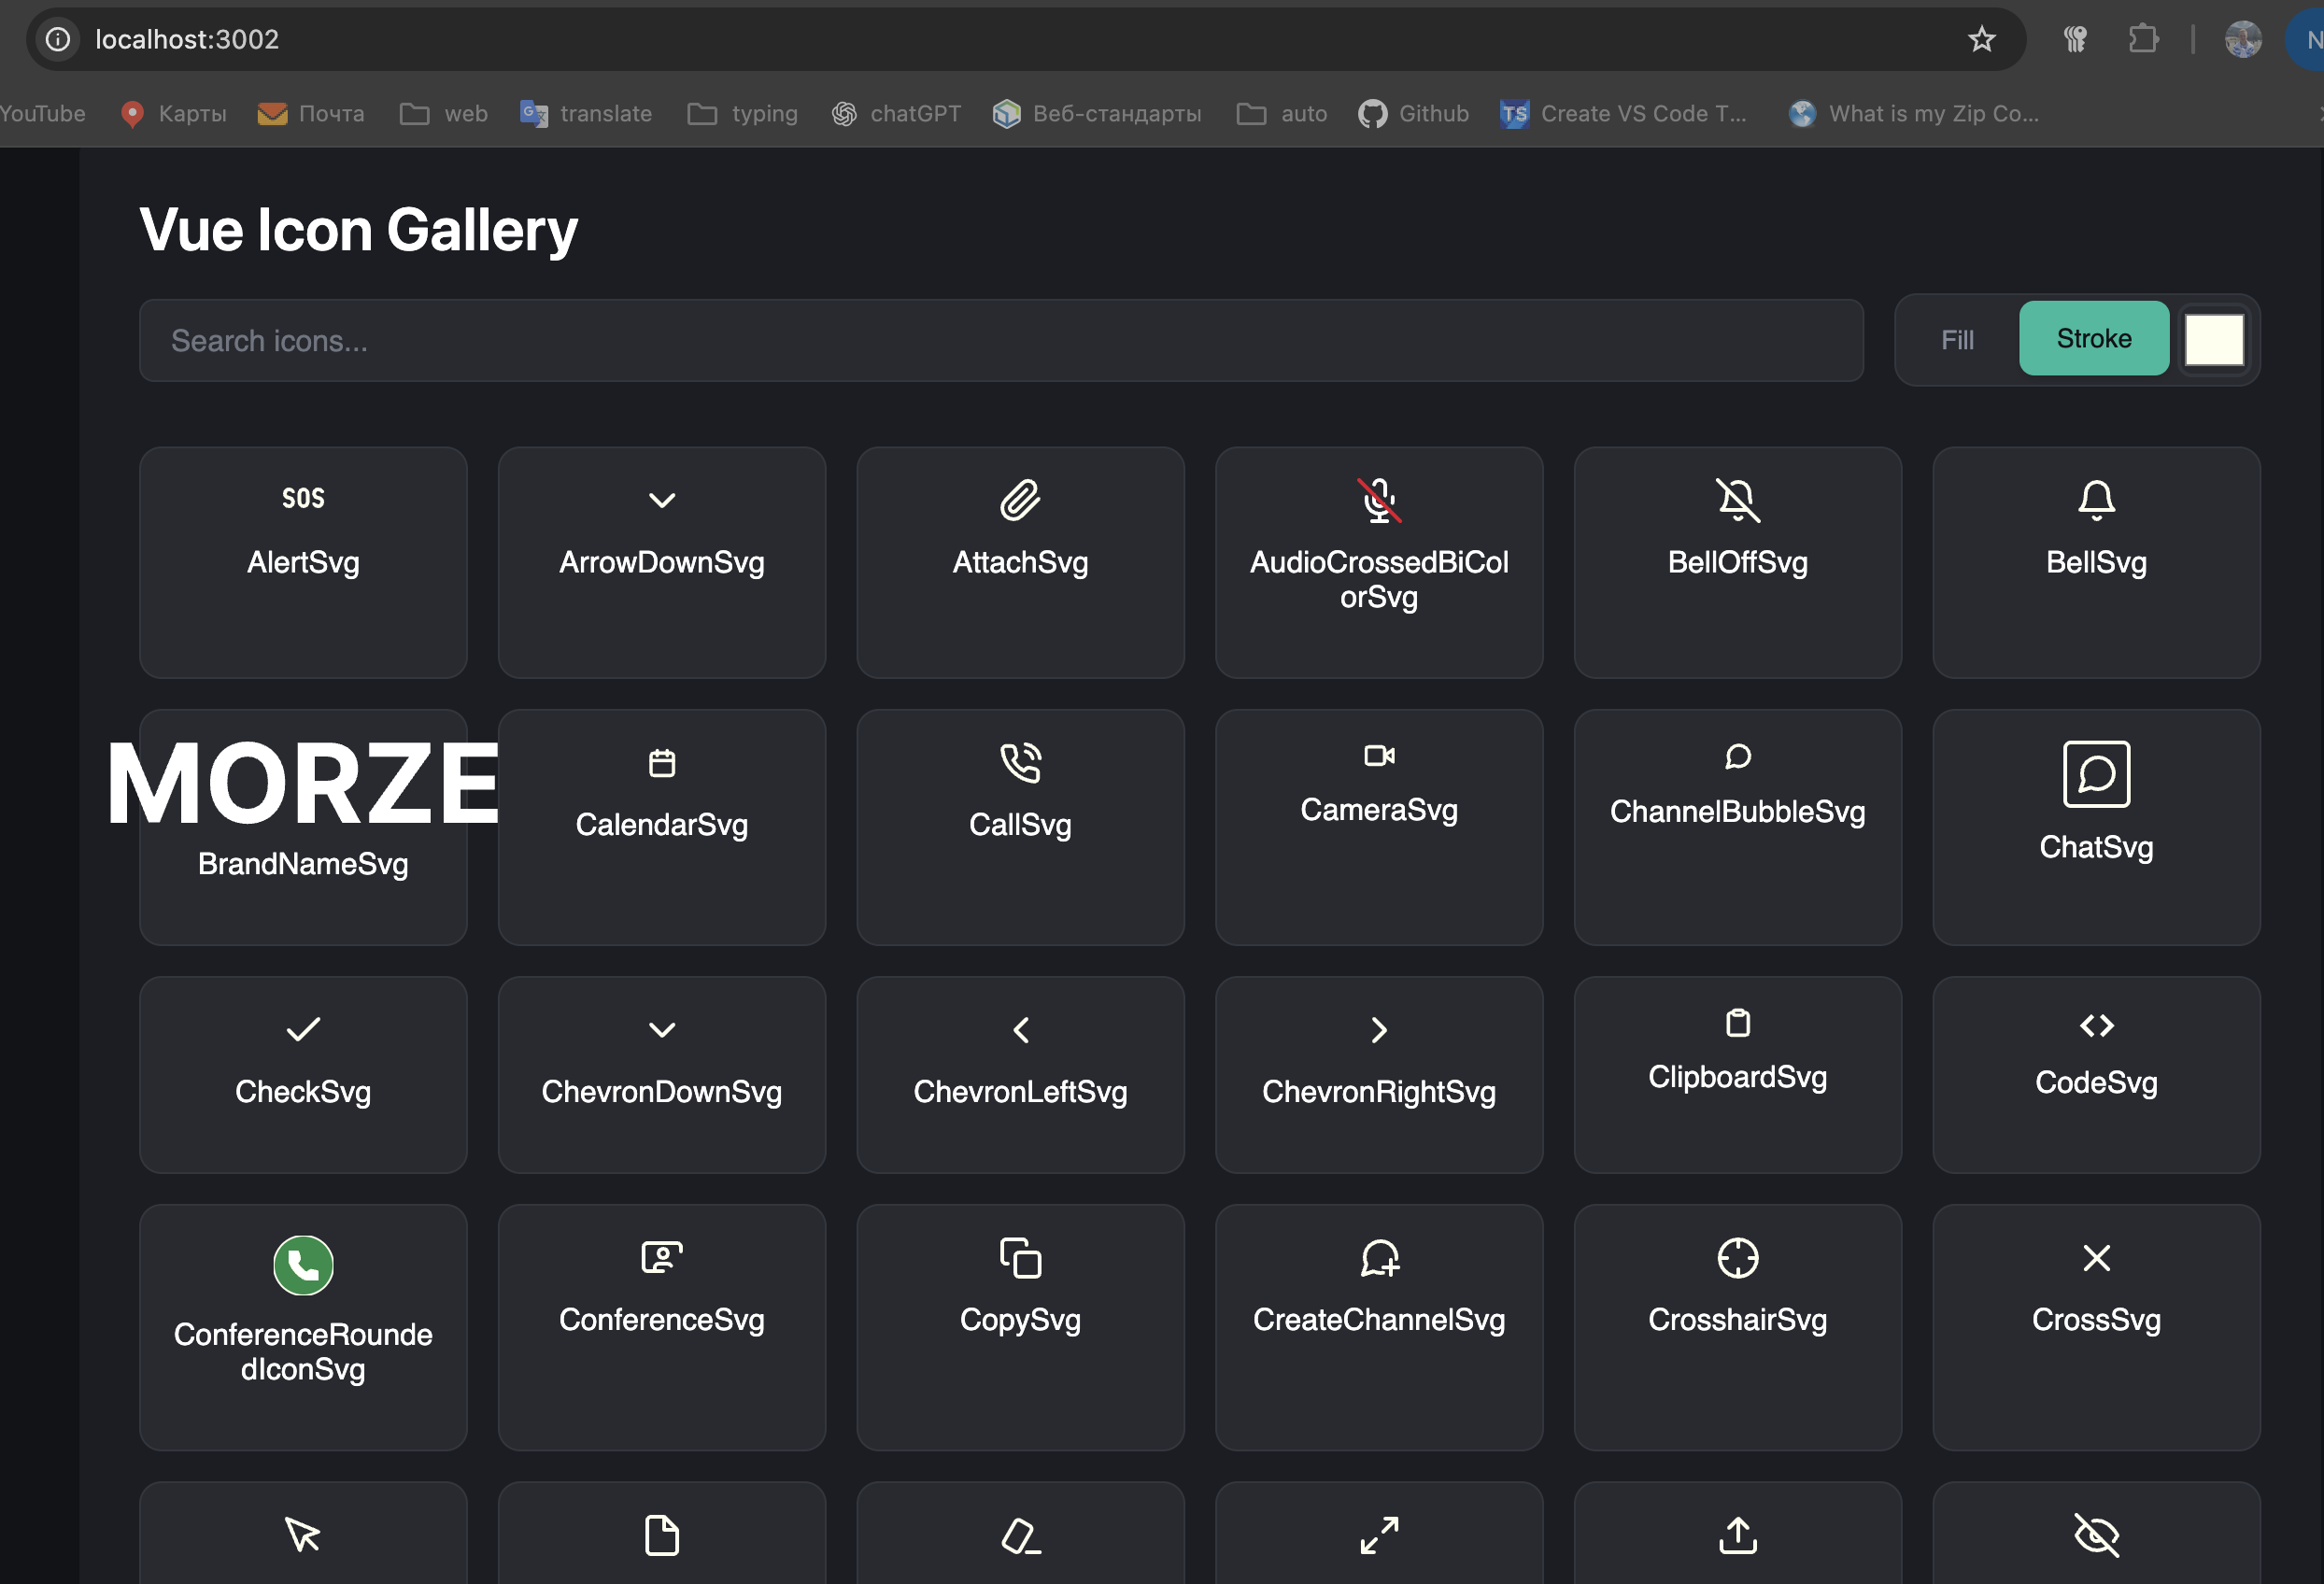Click the SOS icon in AlertSvg card

pos(303,498)
